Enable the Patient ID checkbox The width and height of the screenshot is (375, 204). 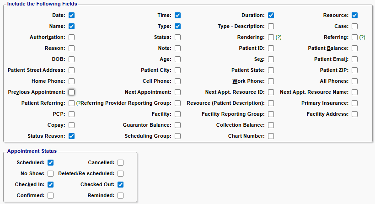coord(271,48)
